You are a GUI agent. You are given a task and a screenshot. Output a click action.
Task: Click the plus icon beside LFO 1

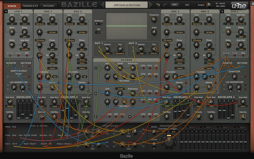pos(6,11)
